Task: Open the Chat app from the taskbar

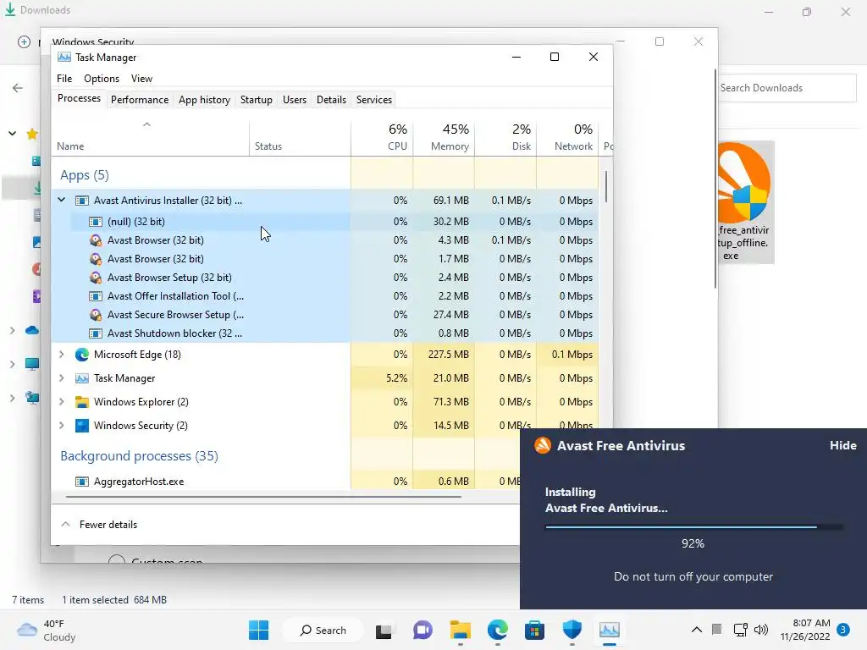Action: [422, 630]
